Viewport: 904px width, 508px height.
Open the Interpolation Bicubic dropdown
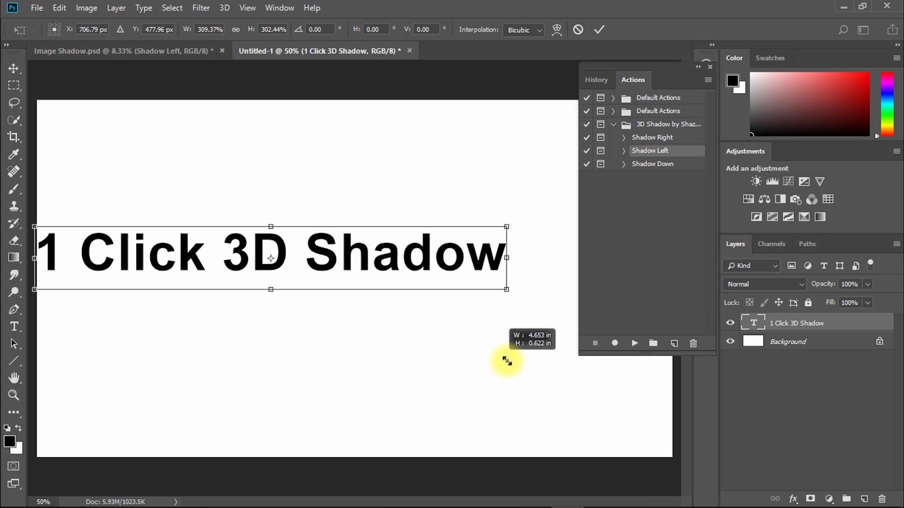click(x=523, y=30)
